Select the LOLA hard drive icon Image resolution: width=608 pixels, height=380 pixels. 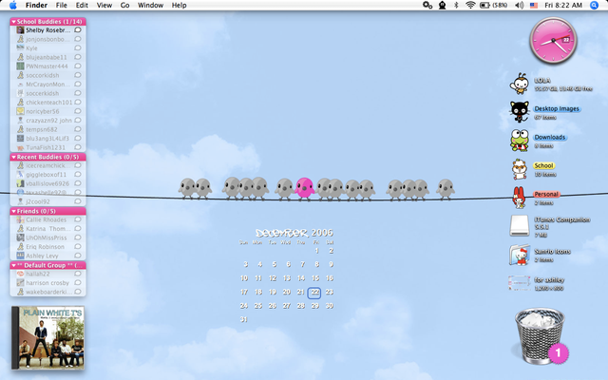pos(520,84)
